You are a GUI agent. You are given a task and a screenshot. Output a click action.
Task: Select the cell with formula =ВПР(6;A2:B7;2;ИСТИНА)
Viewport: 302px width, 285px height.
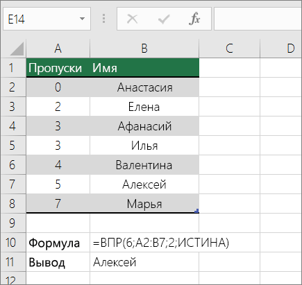(144, 243)
